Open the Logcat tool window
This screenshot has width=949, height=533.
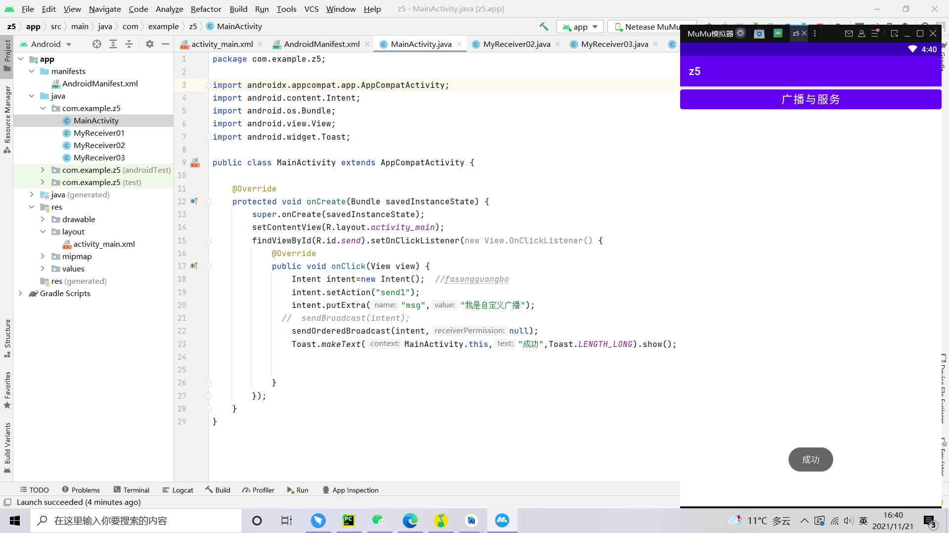click(x=178, y=490)
